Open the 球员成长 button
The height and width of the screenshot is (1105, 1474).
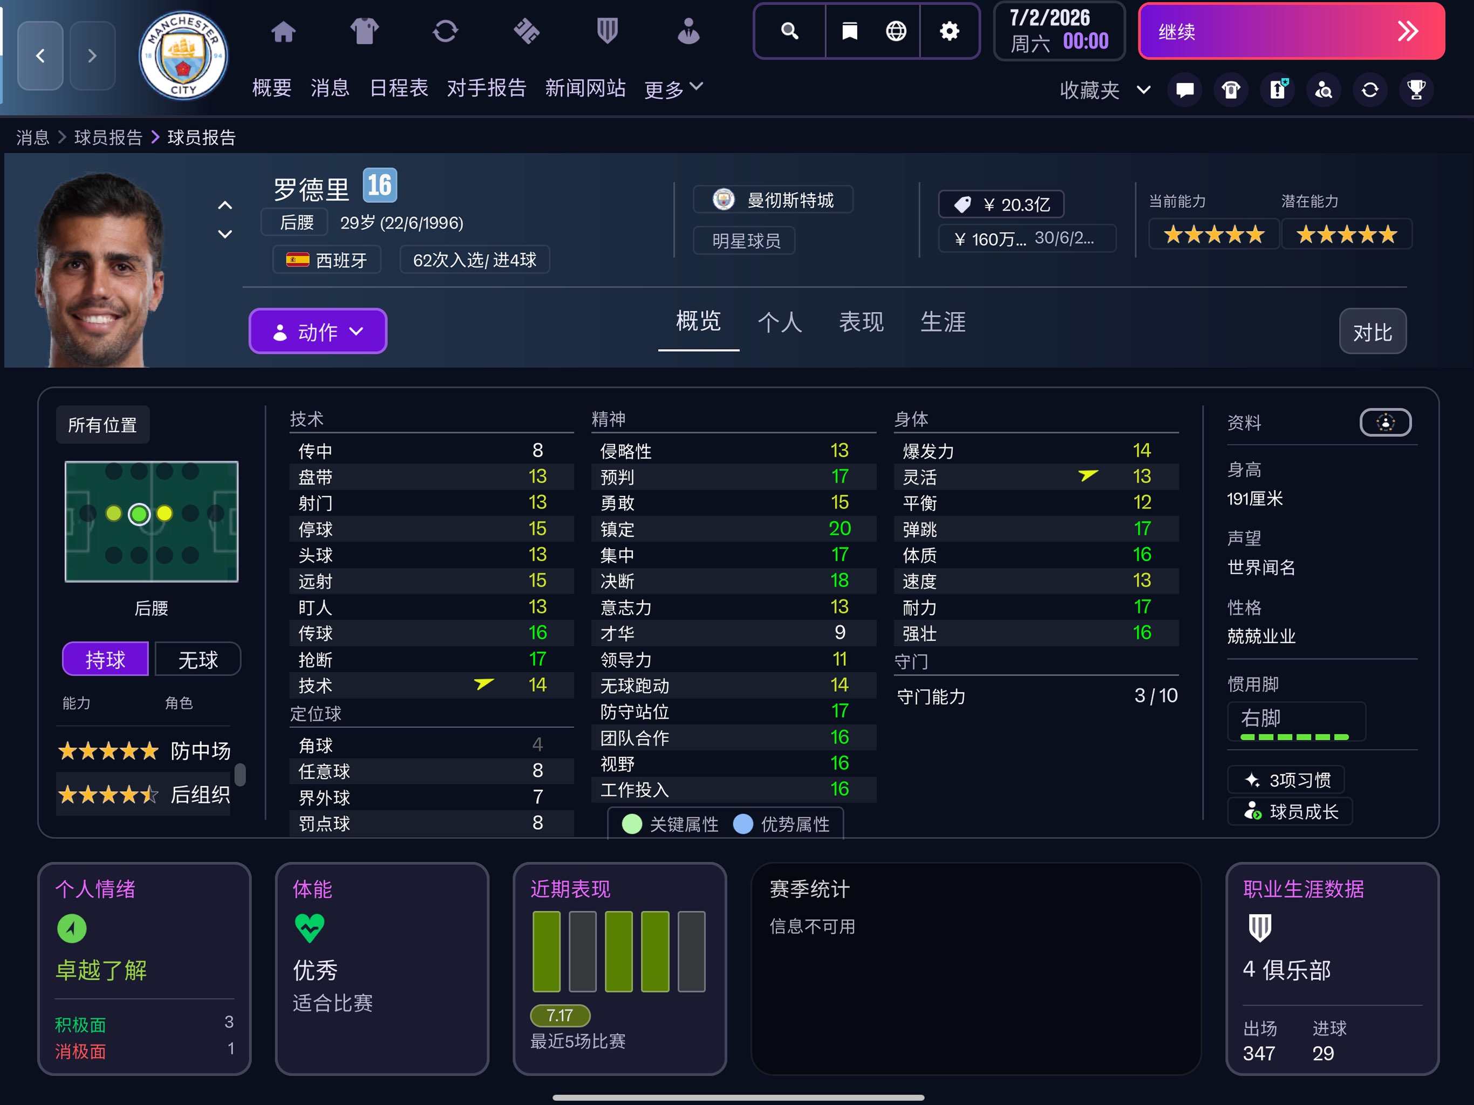(x=1290, y=811)
